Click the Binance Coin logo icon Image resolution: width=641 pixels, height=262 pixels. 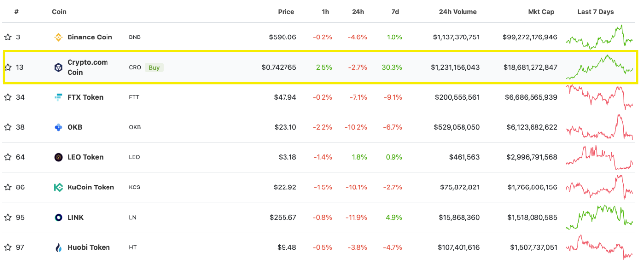(x=58, y=37)
